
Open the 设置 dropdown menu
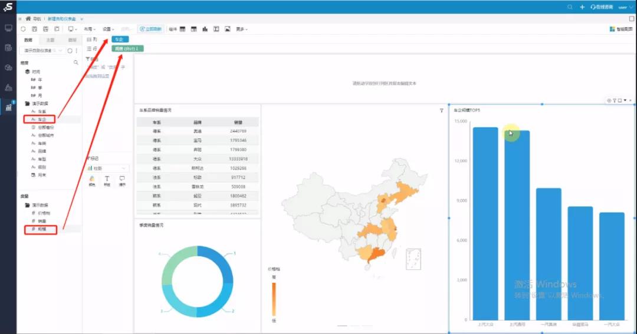pyautogui.click(x=109, y=29)
